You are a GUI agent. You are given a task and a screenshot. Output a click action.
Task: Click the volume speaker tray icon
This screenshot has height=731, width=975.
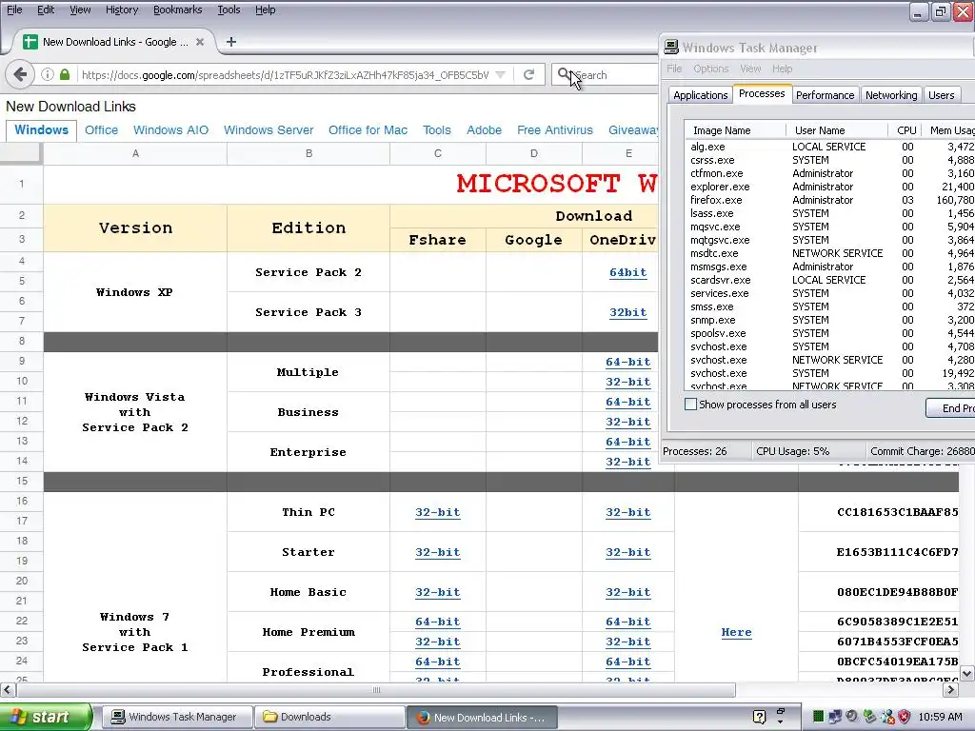[852, 717]
